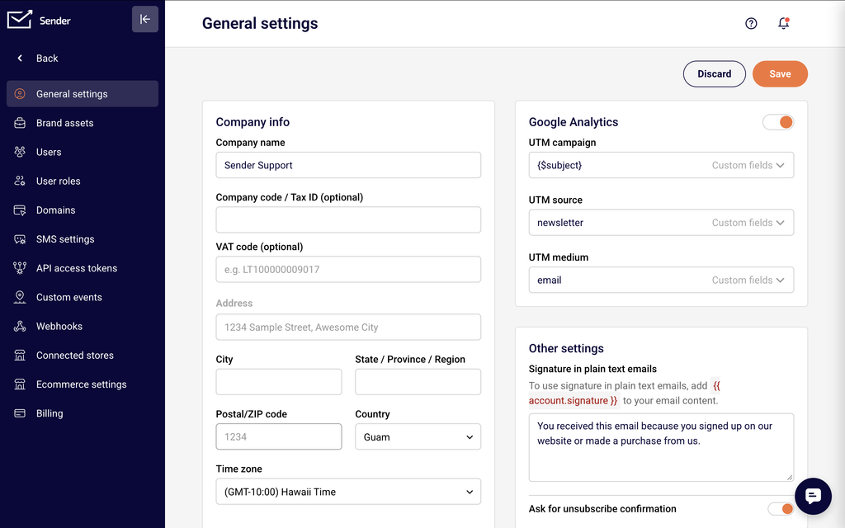845x528 pixels.
Task: Open help via question mark icon
Action: pos(751,23)
